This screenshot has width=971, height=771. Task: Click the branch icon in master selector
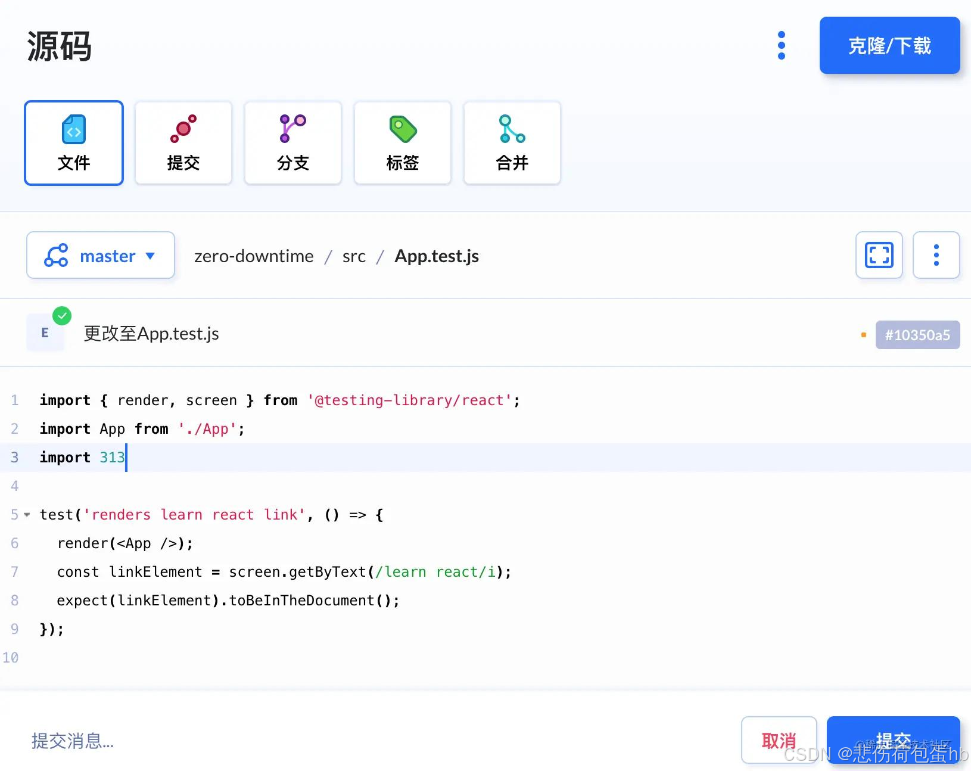(56, 256)
